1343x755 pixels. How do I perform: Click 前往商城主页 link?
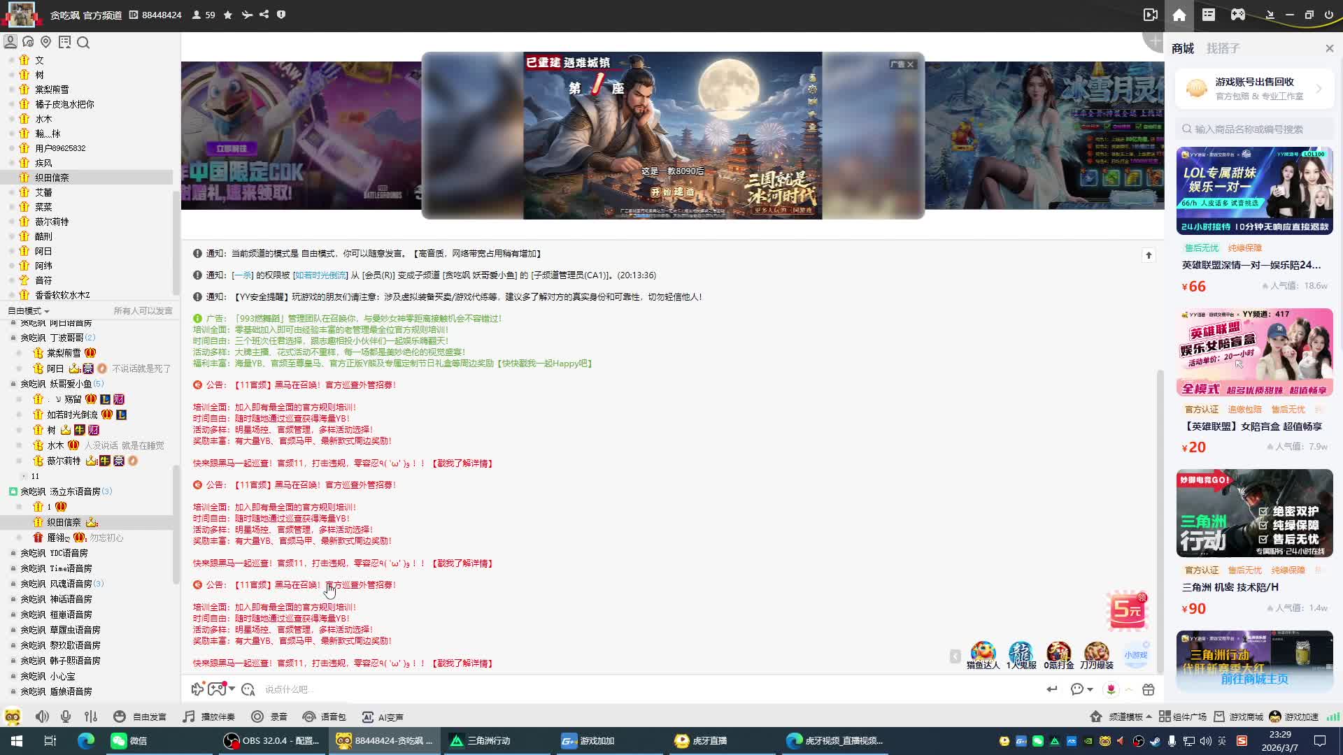1254,679
